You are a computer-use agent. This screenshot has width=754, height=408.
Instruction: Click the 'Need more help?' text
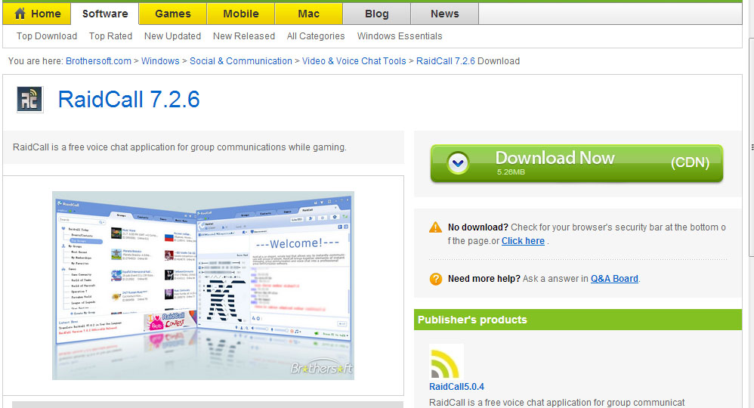(x=484, y=279)
